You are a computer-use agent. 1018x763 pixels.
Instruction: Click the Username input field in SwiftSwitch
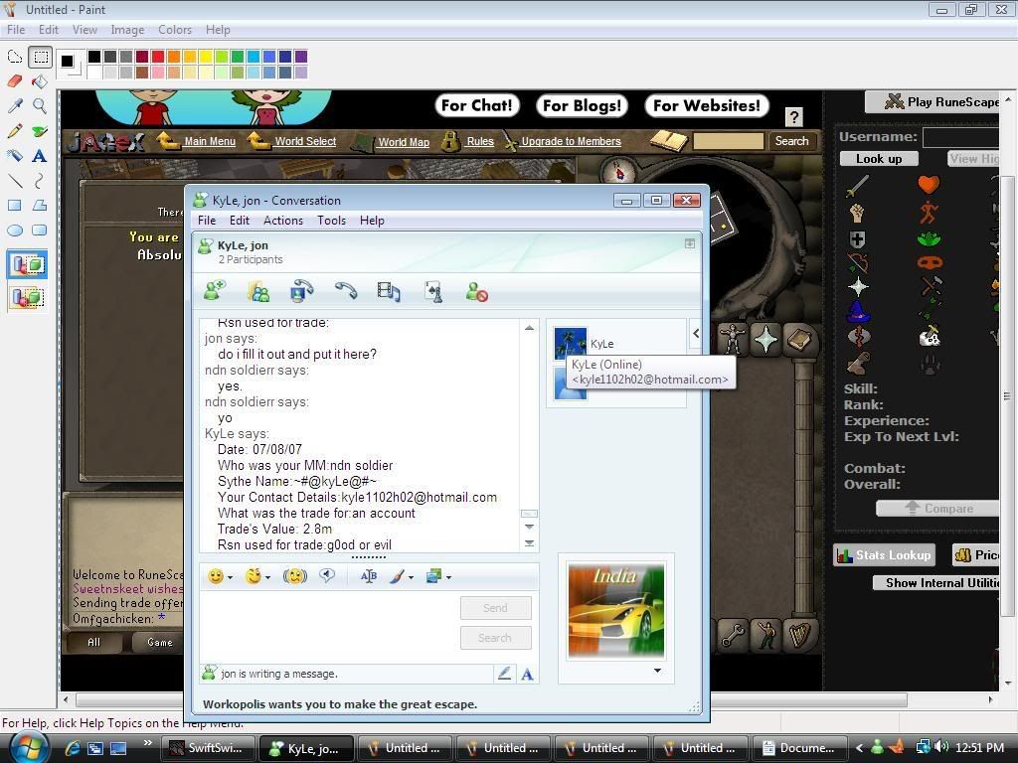960,137
